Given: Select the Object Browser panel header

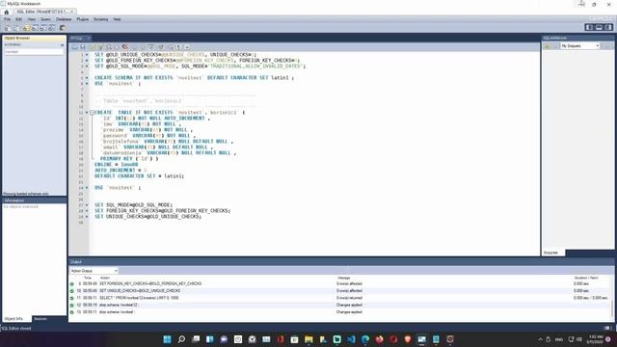Looking at the screenshot, I should click(35, 39).
